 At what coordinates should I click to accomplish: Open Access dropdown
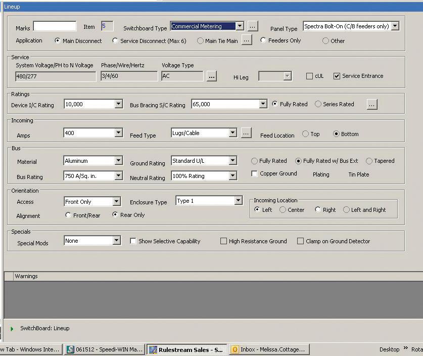117,202
